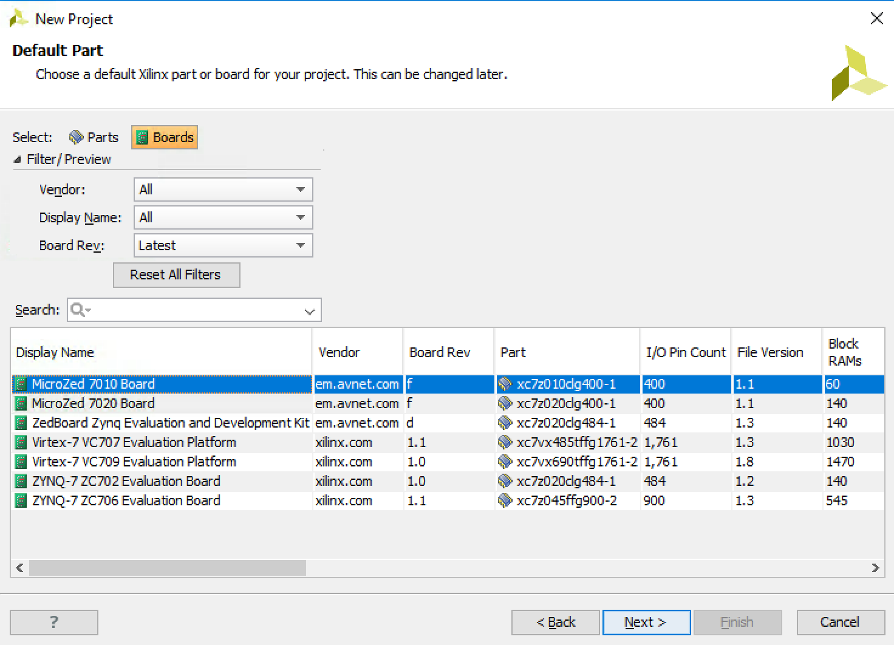Collapse the Filter/Preview section
This screenshot has width=894, height=645.
pos(18,159)
